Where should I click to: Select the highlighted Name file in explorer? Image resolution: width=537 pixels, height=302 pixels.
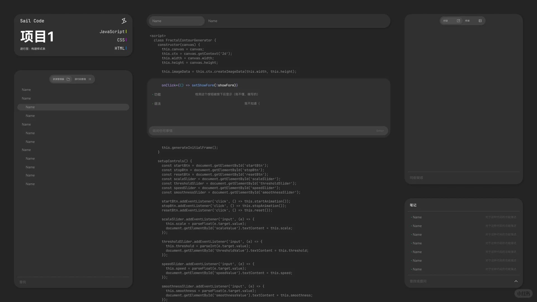(73, 107)
